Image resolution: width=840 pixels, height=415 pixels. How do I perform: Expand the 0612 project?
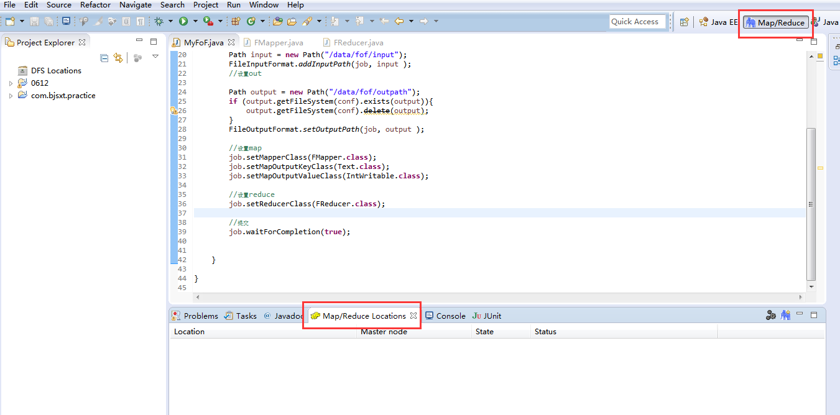tap(11, 83)
